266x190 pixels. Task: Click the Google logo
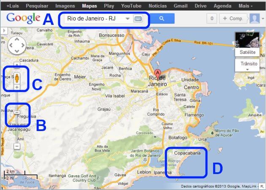click(x=23, y=18)
